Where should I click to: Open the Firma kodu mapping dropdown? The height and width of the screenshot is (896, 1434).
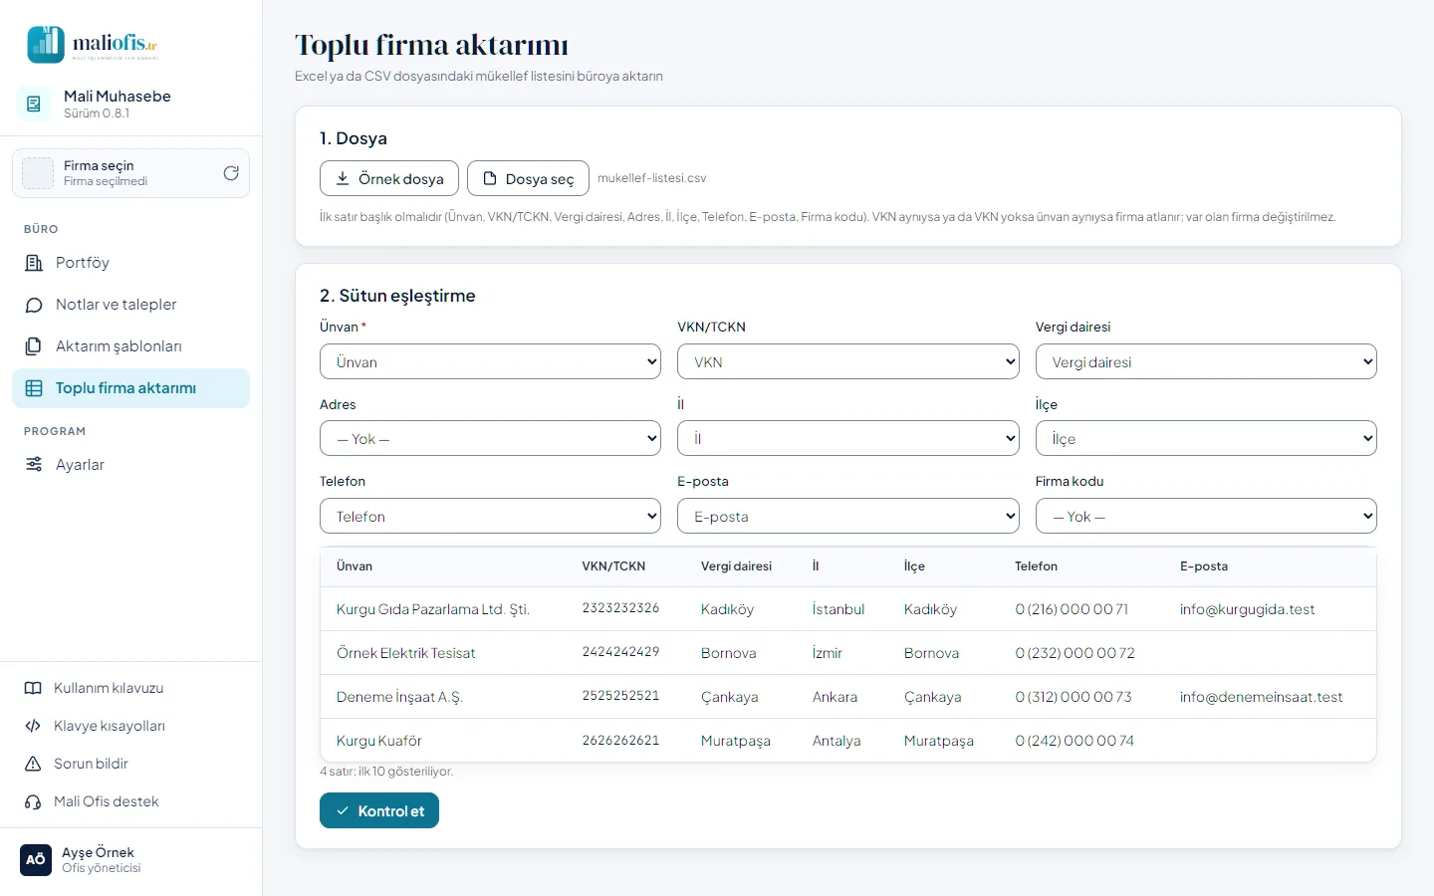pos(1206,516)
